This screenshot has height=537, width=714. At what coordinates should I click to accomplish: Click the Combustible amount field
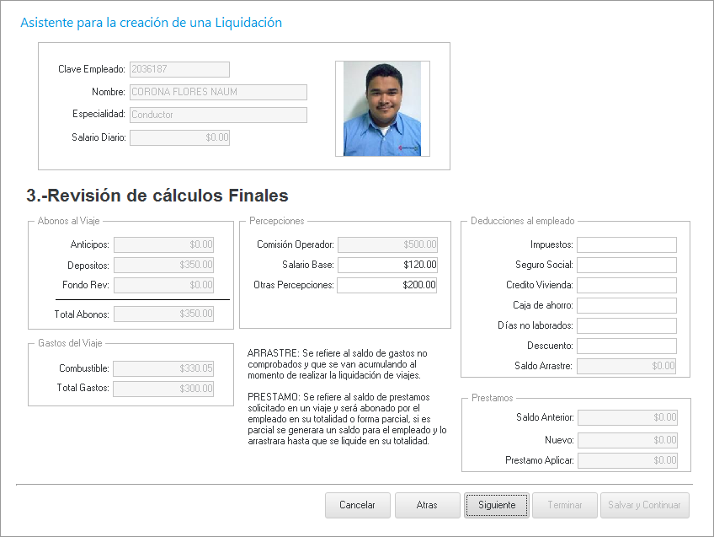point(163,368)
